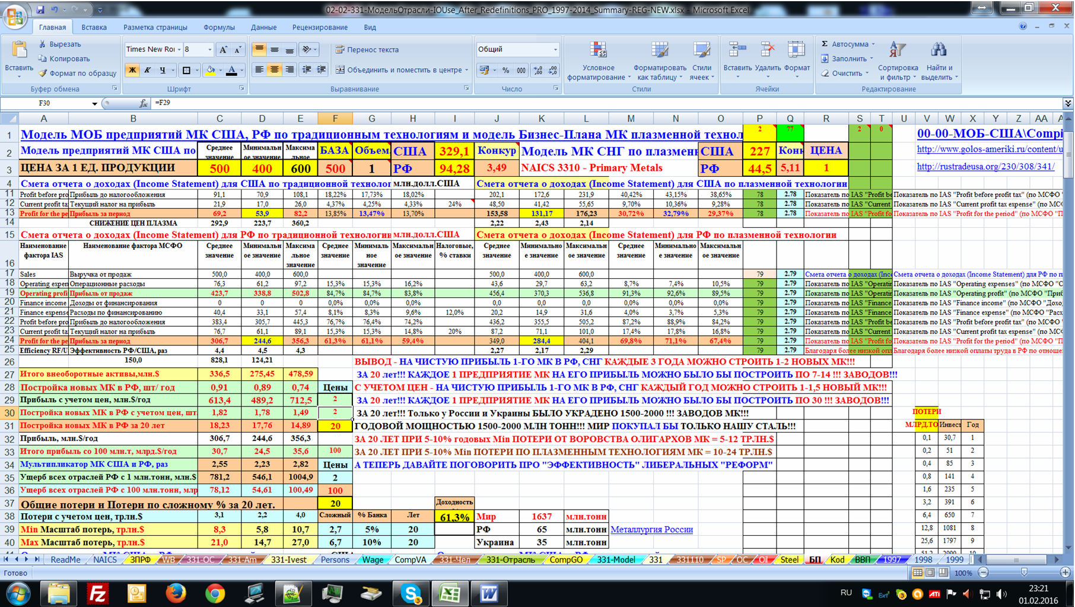
Task: Toggle italic (К) formatting
Action: click(147, 70)
